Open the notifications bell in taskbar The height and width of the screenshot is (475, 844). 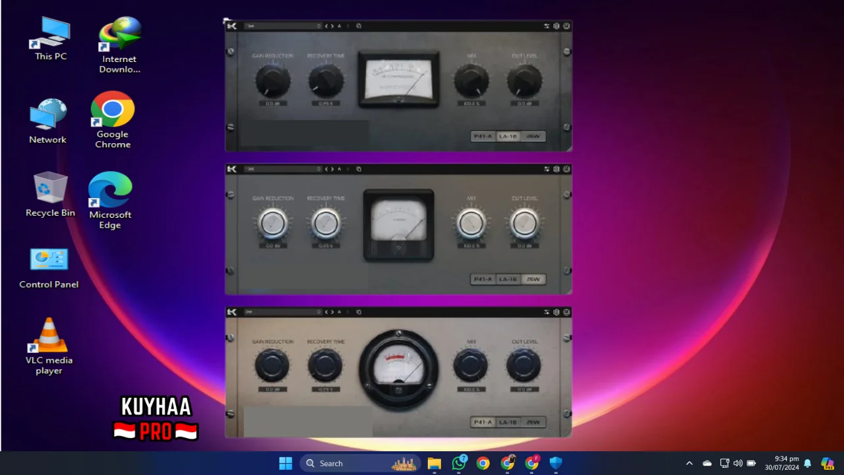point(807,463)
